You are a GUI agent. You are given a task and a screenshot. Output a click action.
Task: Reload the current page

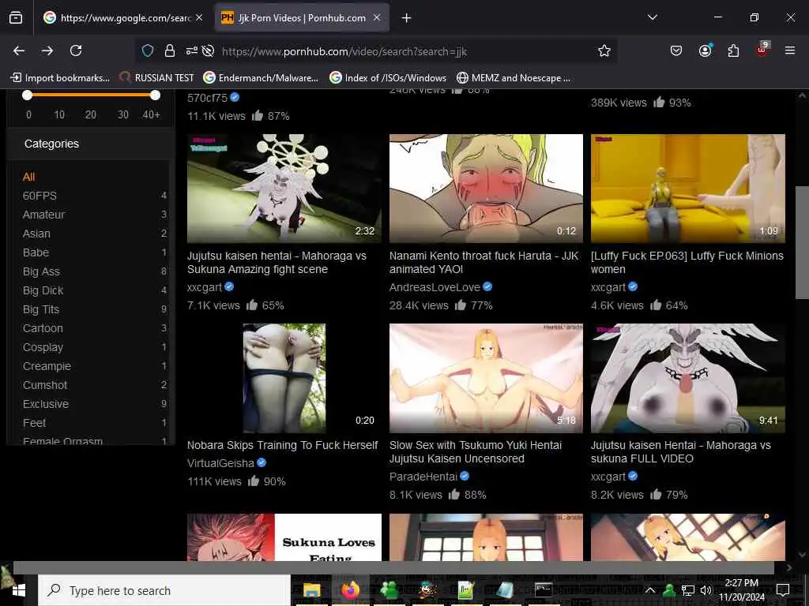click(x=76, y=50)
